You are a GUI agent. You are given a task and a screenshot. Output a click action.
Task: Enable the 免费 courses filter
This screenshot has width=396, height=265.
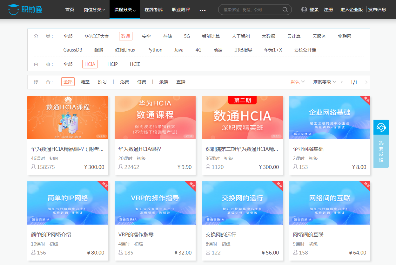pyautogui.click(x=124, y=82)
